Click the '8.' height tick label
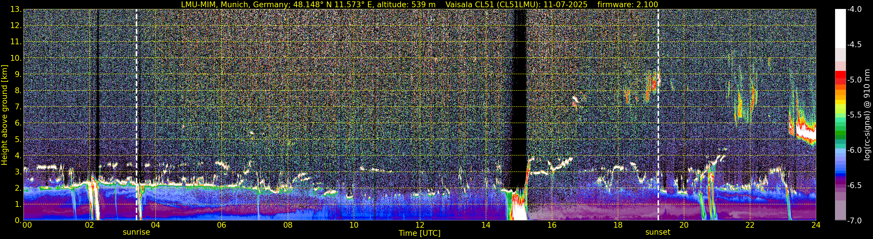 pyautogui.click(x=18, y=91)
